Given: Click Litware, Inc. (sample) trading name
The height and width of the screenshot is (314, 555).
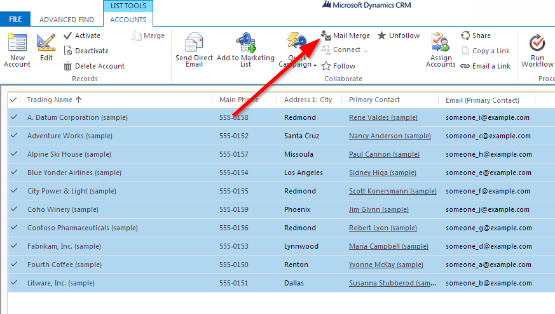Looking at the screenshot, I should click(x=61, y=283).
